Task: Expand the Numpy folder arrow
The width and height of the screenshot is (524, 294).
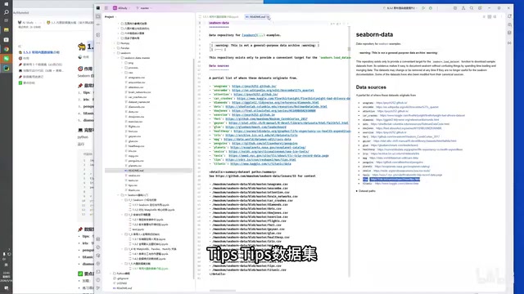Action: (115, 43)
